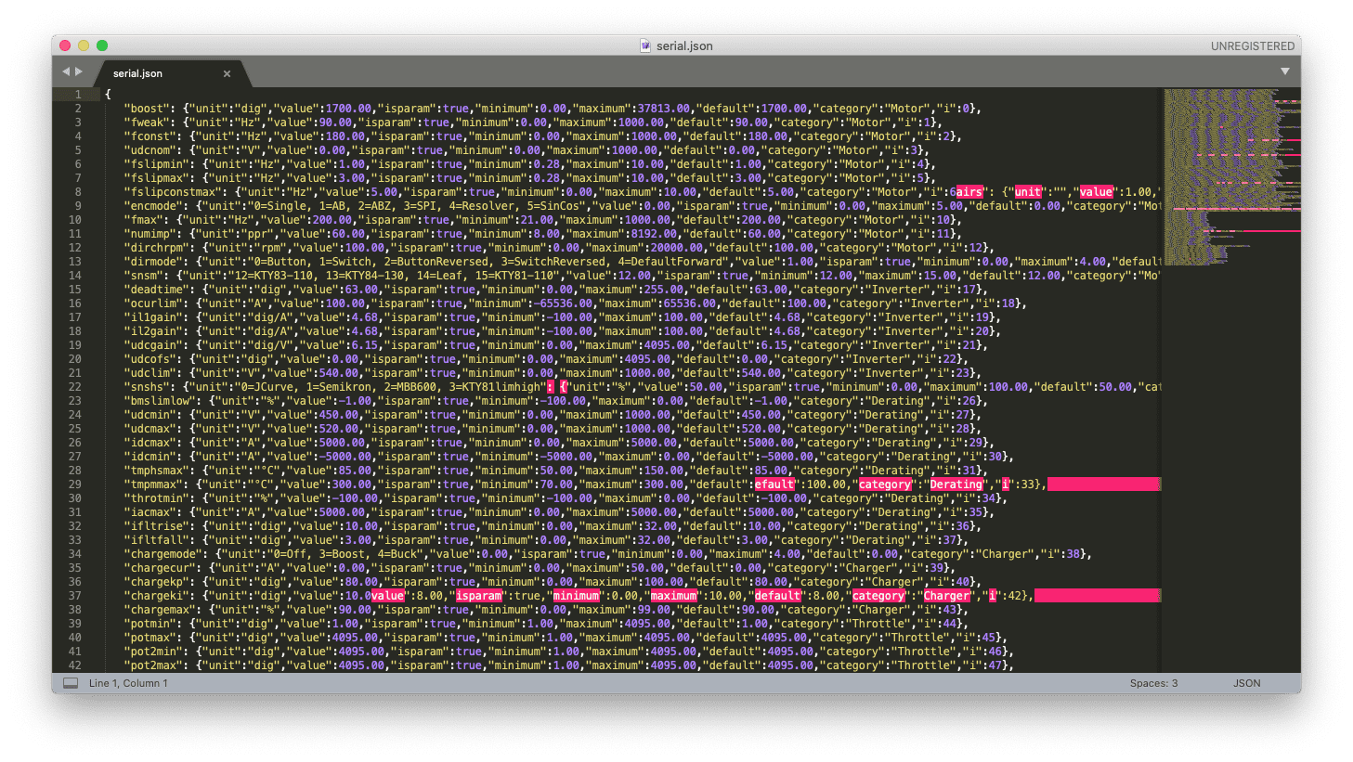Click highlighted "Derating" on line 29

click(956, 484)
